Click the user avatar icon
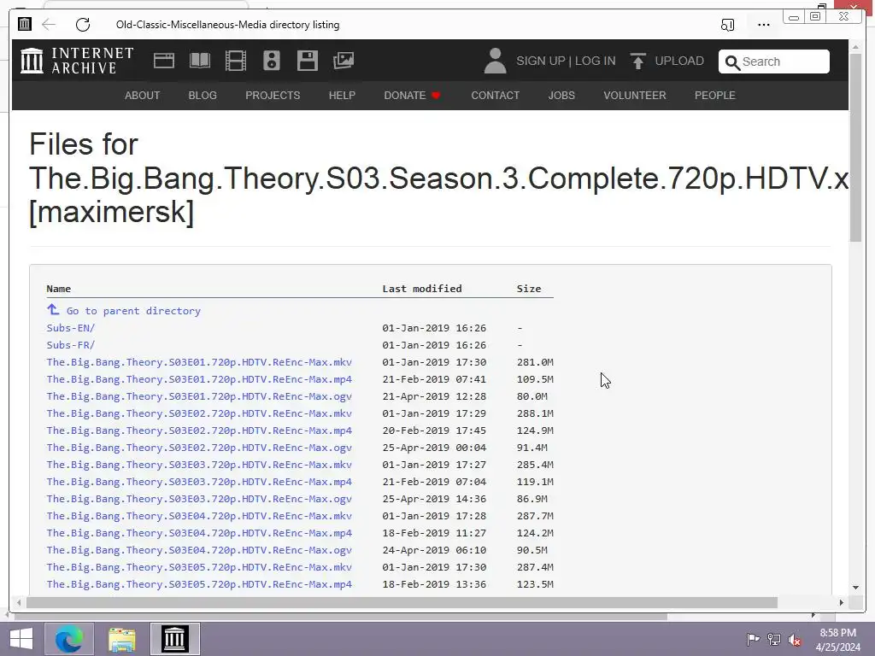This screenshot has height=656, width=875. [495, 61]
